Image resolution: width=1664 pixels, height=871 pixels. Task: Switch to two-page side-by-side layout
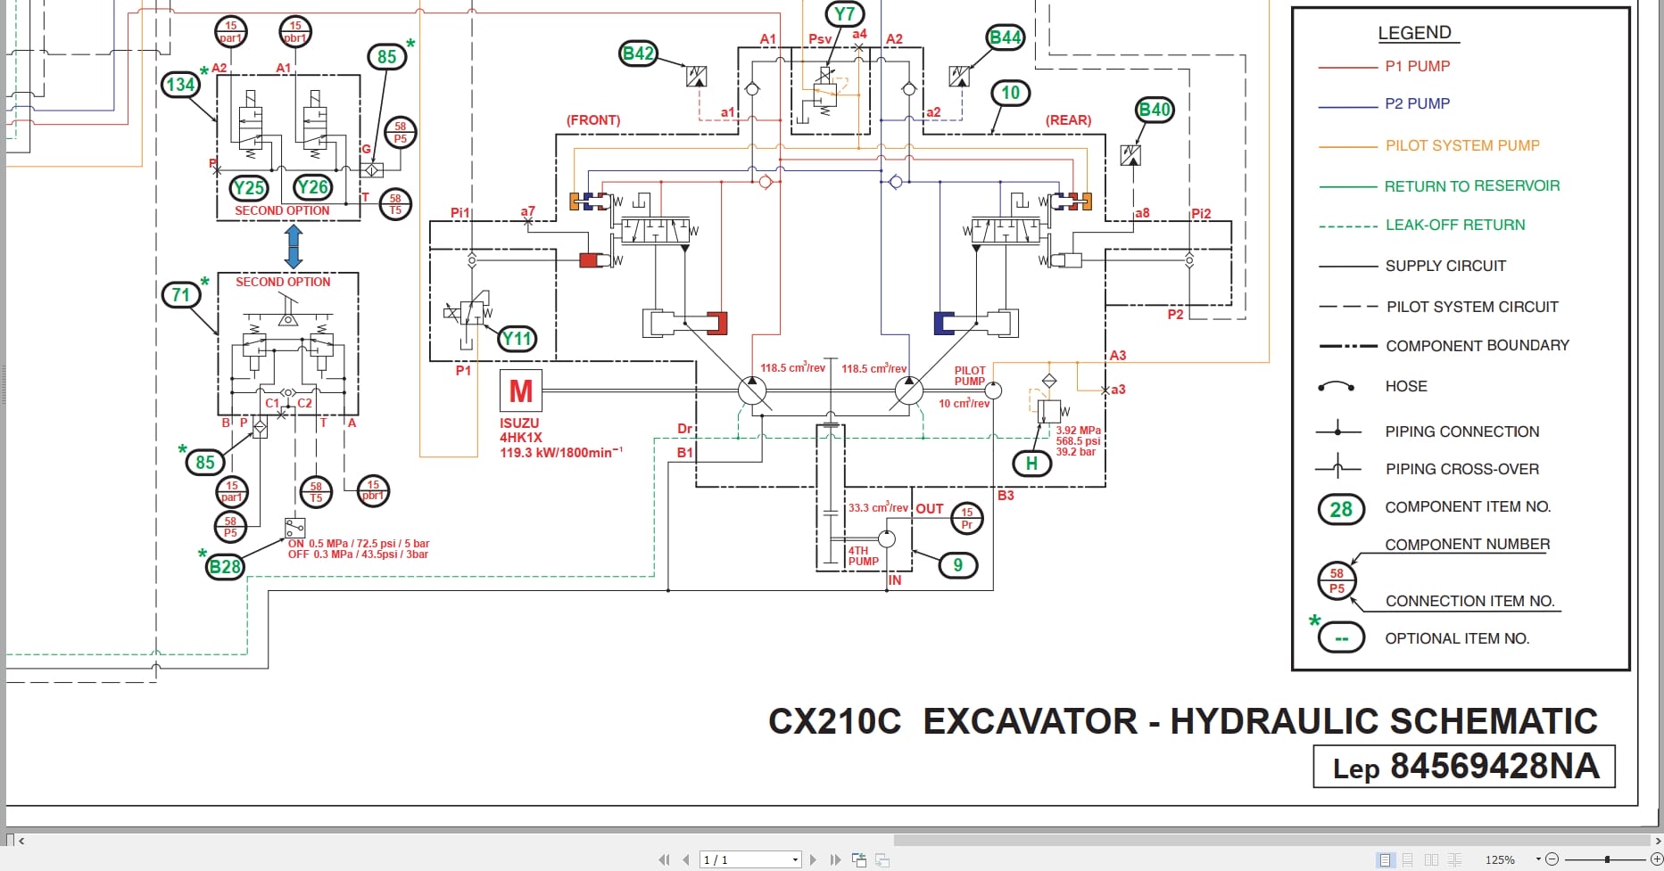(1433, 859)
